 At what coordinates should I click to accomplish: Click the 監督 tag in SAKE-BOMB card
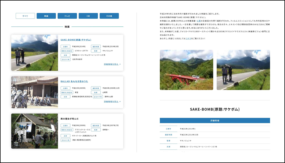(96, 51)
